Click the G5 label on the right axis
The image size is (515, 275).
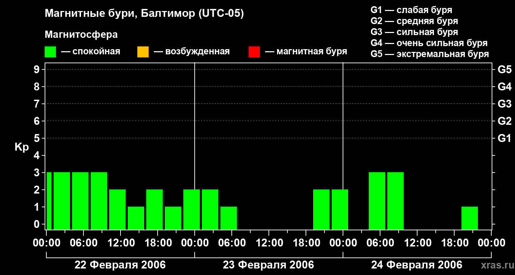(505, 69)
